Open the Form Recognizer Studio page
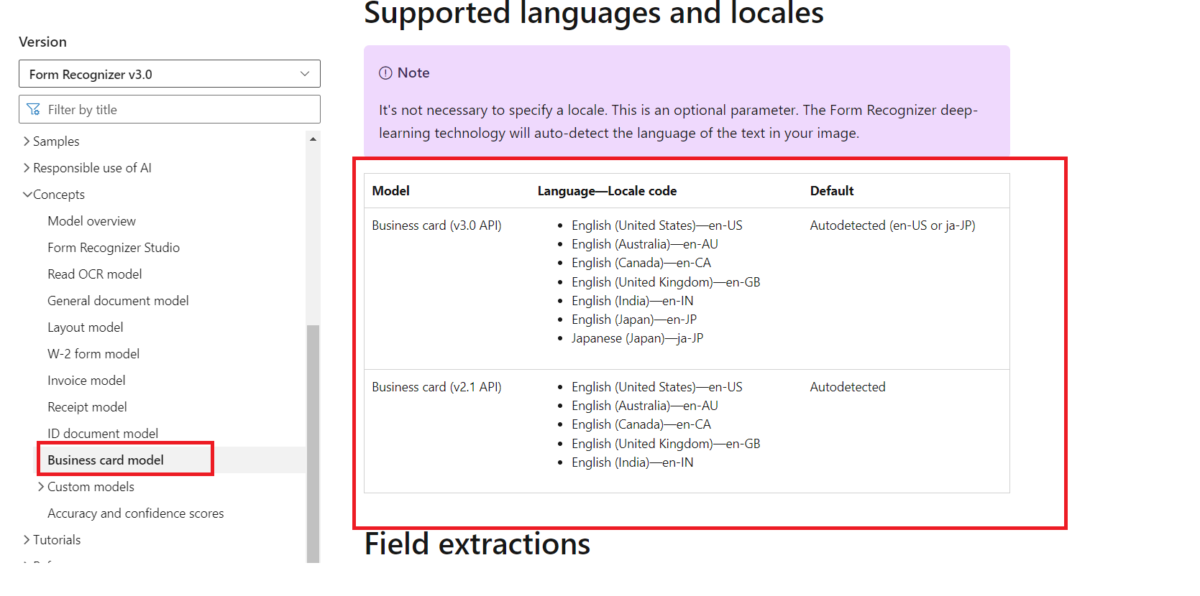 [114, 248]
